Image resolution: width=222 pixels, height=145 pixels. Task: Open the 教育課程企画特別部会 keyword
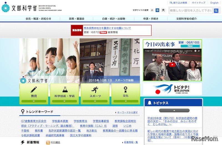(125, 121)
